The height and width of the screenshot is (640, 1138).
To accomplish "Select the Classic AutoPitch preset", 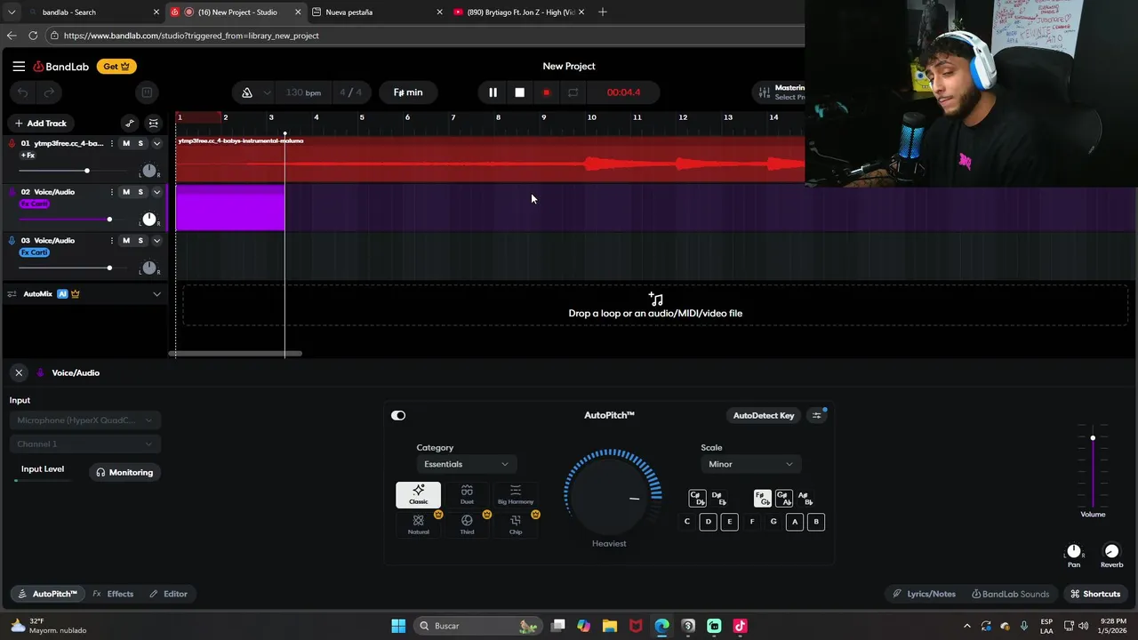I will click(418, 495).
